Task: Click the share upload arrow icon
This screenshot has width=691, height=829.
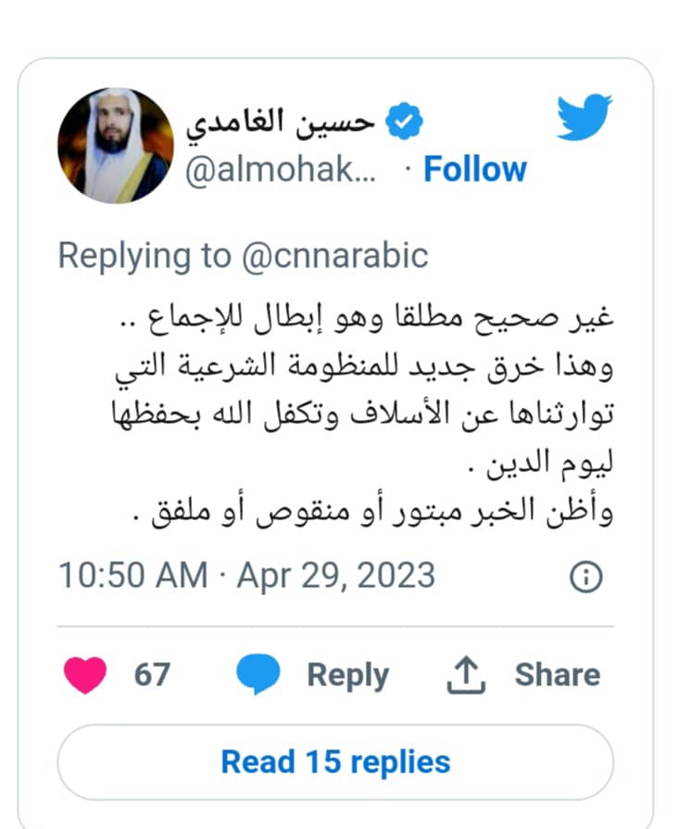Action: click(466, 675)
